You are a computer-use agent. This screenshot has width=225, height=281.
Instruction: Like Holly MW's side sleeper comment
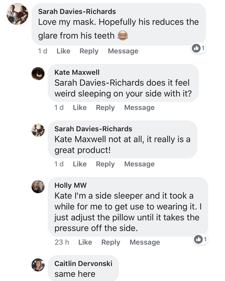pyautogui.click(x=85, y=242)
